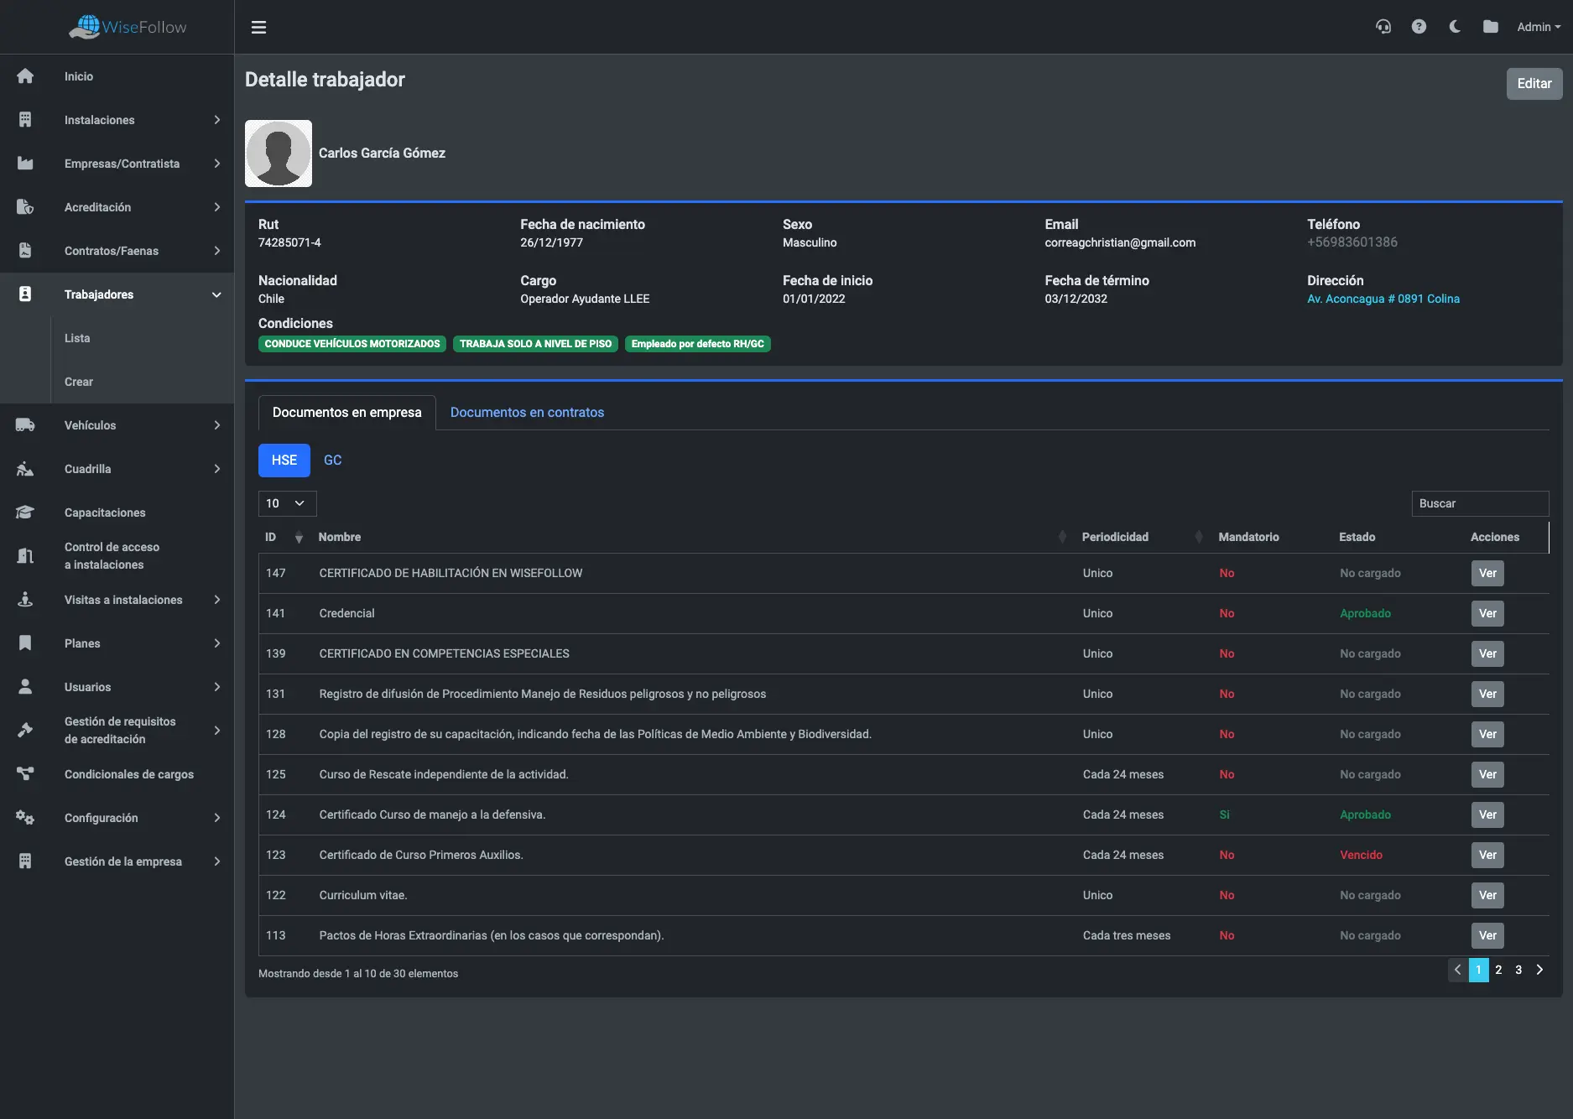Click Ver for Credencial row
The width and height of the screenshot is (1573, 1119).
(1487, 613)
